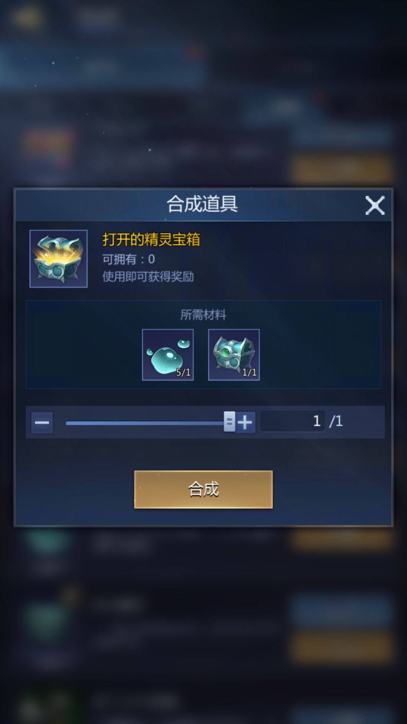This screenshot has width=407, height=724.
Task: Tap the 1/1 count on the chest material
Action: point(249,373)
